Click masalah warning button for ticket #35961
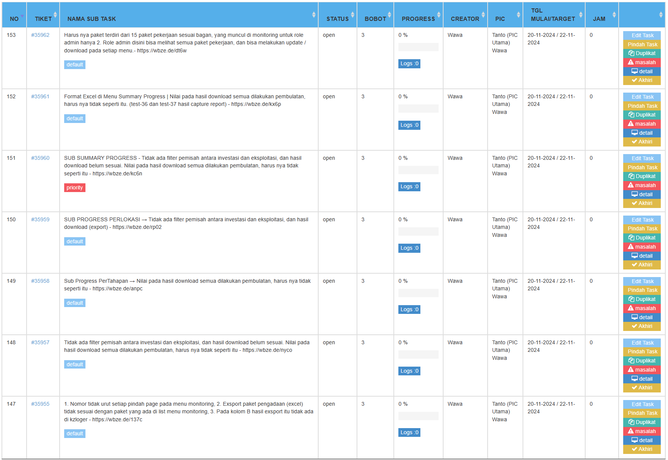This screenshot has width=668, height=460. click(x=641, y=124)
